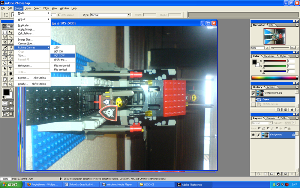Select the History Brush tool

click(x=11, y=53)
